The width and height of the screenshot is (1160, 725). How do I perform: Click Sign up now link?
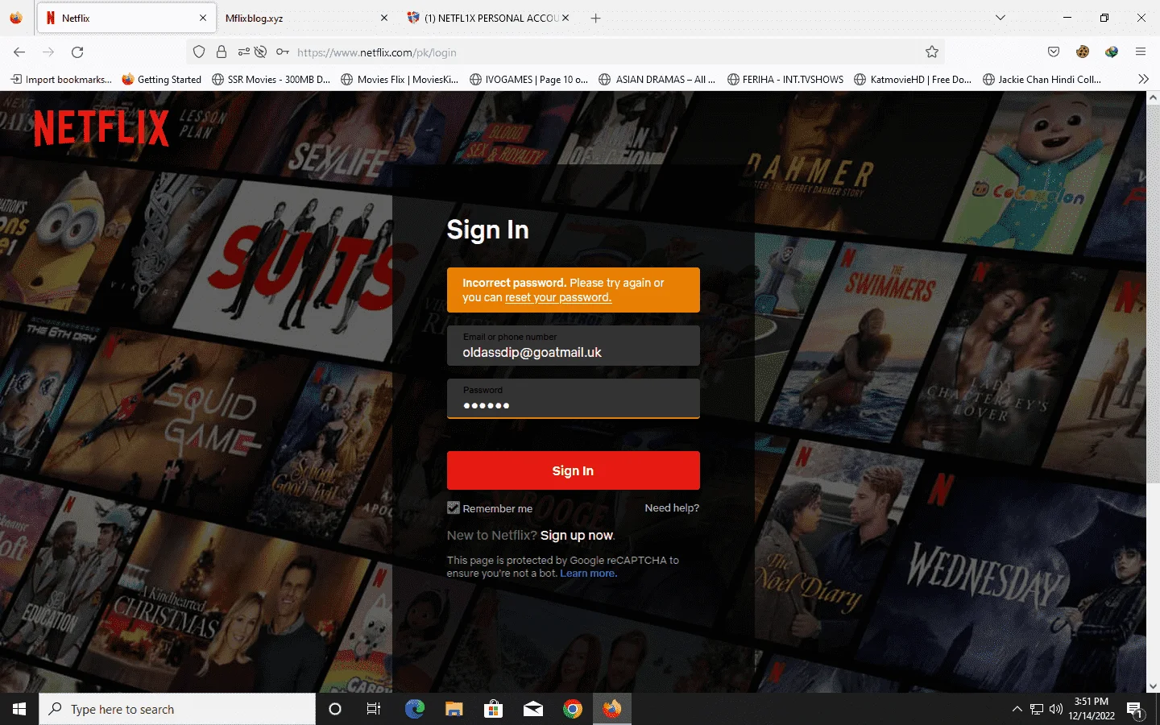577,535
